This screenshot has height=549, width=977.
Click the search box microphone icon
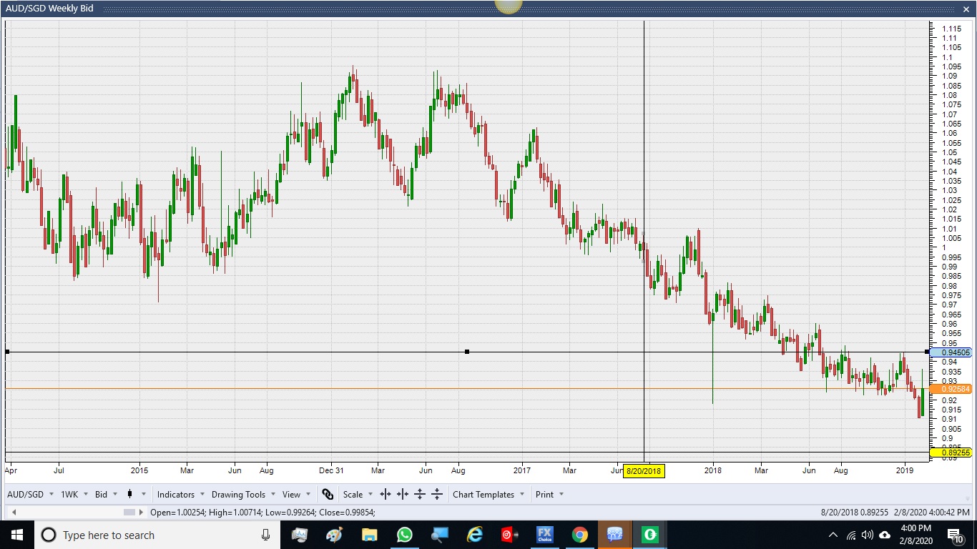click(266, 535)
